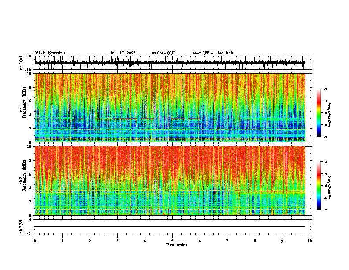Click time axis tick label 3
Image resolution: width=349 pixels, height=270 pixels.
click(117, 241)
